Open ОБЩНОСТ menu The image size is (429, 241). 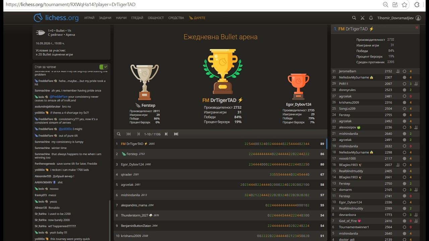click(156, 18)
